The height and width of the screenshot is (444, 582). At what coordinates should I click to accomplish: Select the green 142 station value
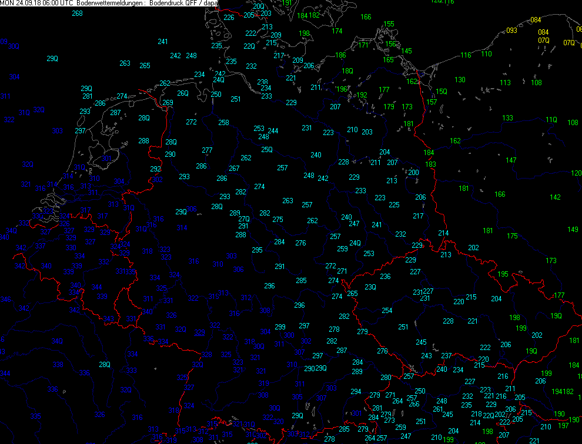tap(555, 197)
